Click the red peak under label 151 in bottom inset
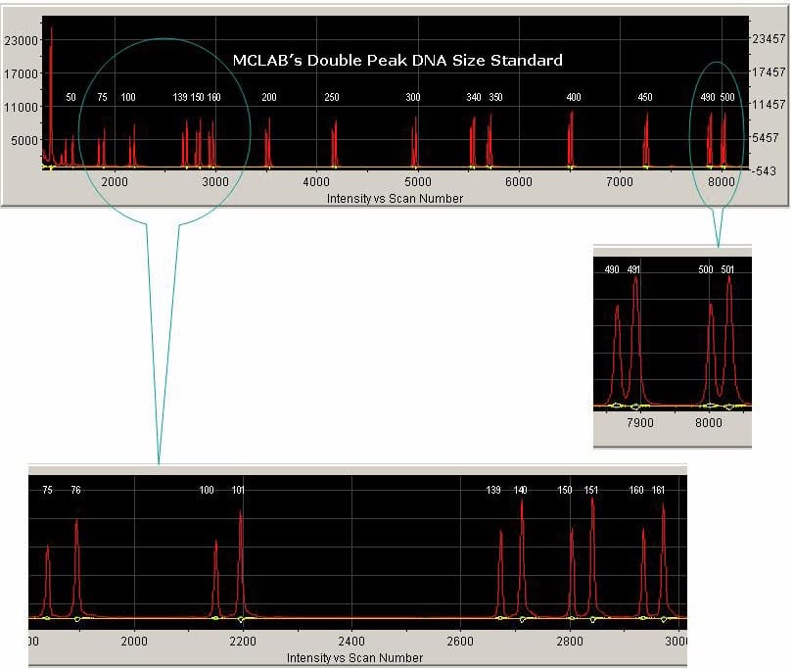 (592, 556)
